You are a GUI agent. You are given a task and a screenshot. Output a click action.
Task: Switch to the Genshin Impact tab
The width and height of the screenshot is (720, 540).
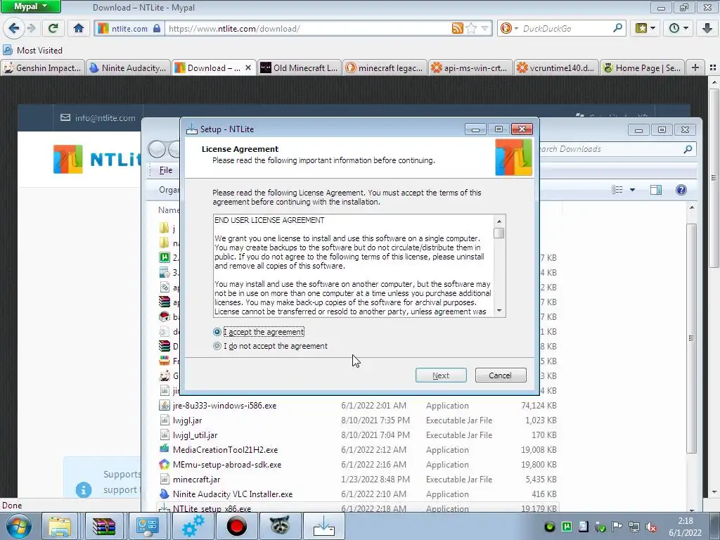43,68
